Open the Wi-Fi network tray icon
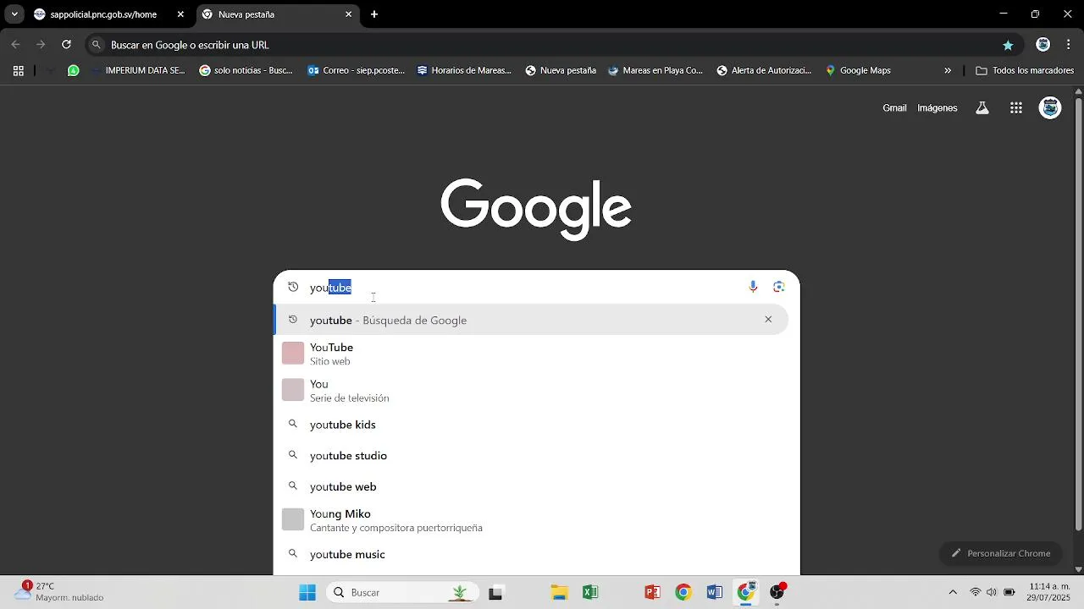 point(976,592)
